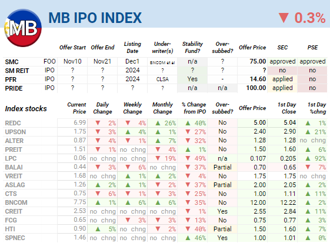Select the SMC row label

coord(12,62)
